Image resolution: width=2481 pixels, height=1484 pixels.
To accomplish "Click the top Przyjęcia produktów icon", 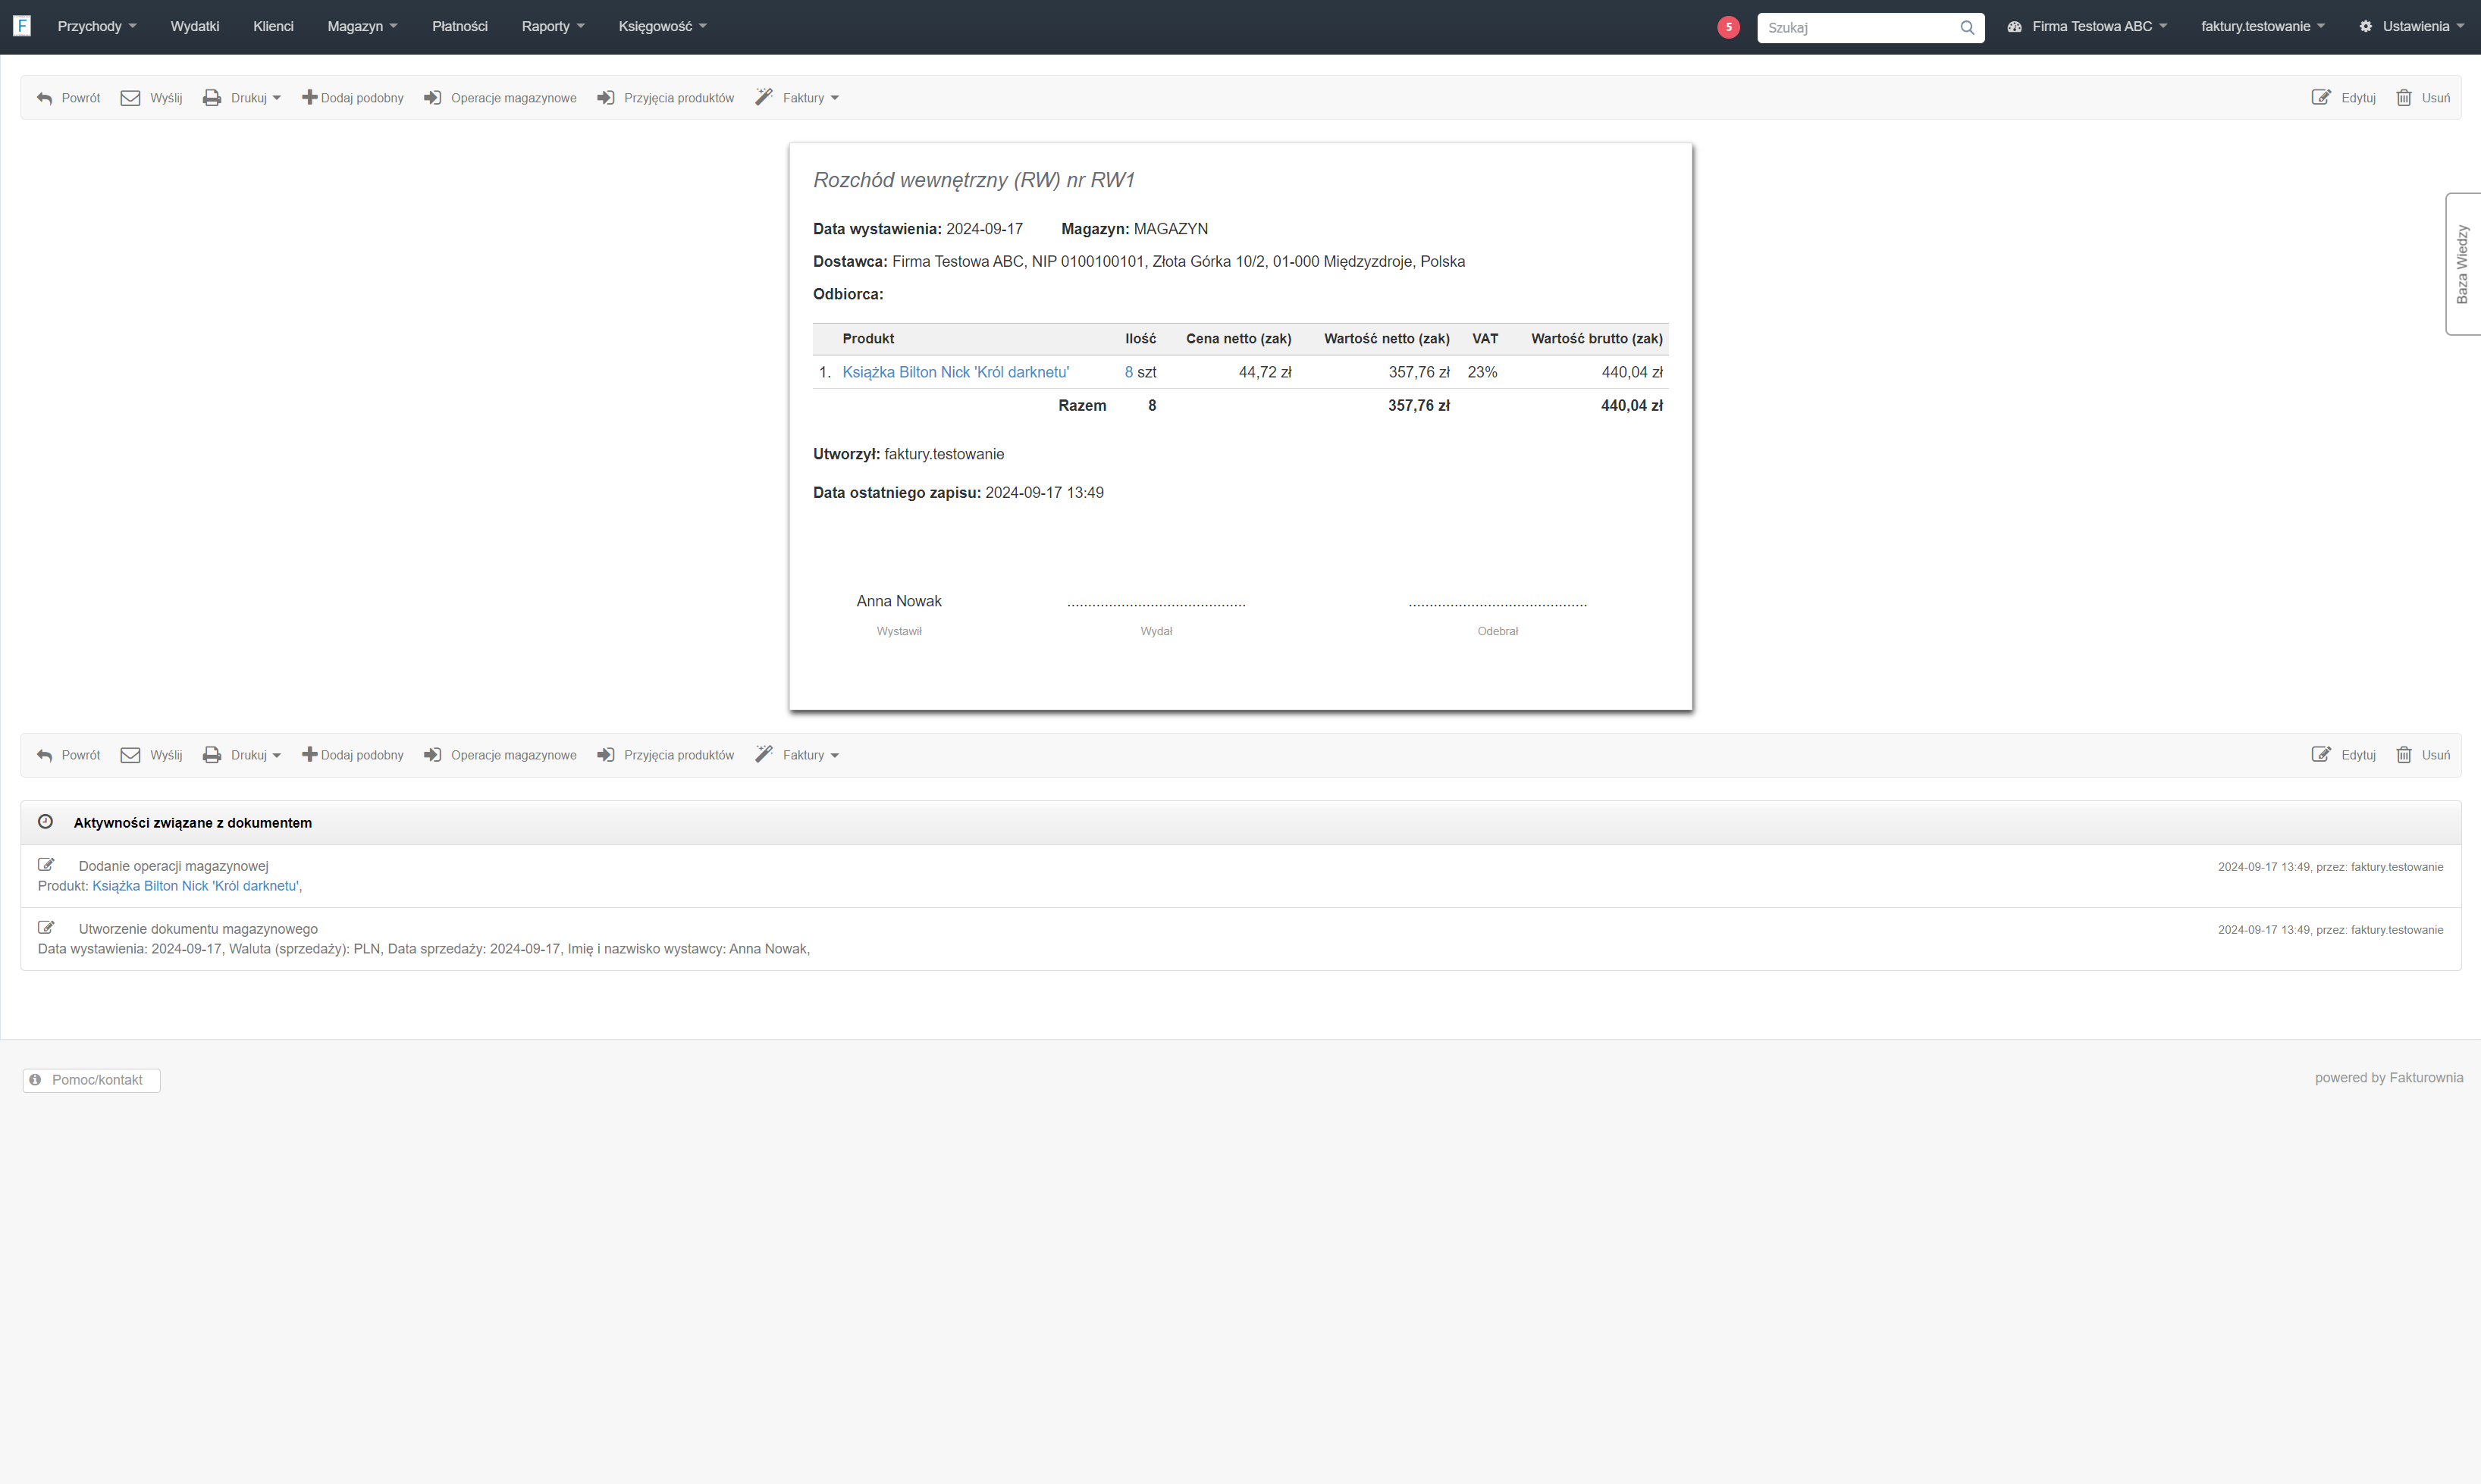I will click(x=605, y=98).
